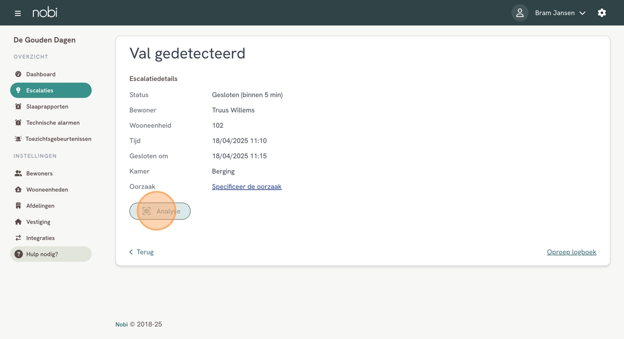Open settings gear icon
The width and height of the screenshot is (624, 339).
click(x=602, y=13)
